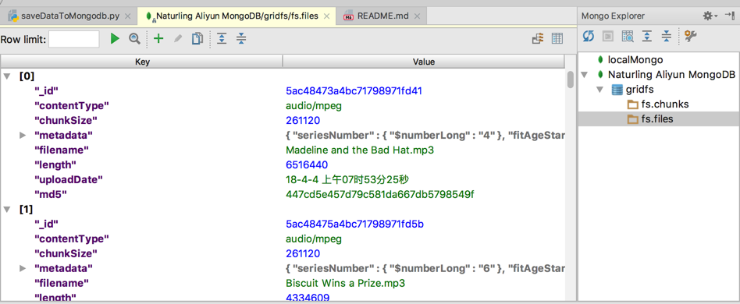Refresh Mongo Explorer servers icon
740x304 pixels.
coord(588,37)
